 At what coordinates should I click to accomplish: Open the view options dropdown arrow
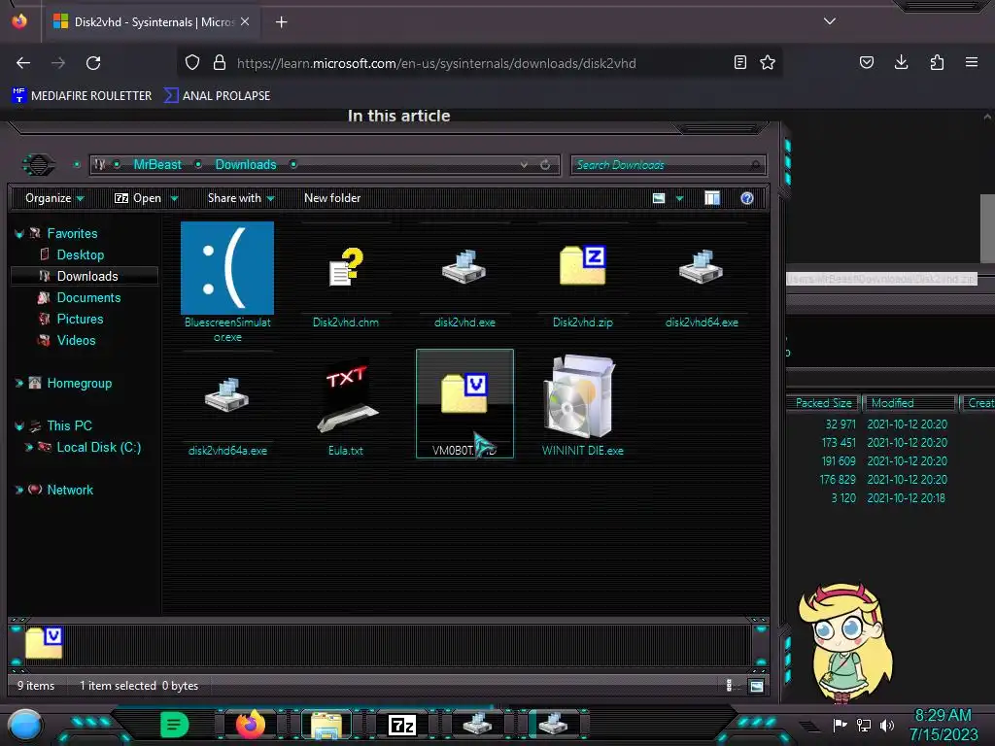pos(679,199)
